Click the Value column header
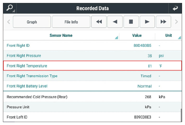Screen dimensions: 185x125 click(137, 35)
